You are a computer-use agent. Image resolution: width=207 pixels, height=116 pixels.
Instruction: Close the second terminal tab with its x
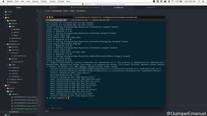(x=69, y=20)
